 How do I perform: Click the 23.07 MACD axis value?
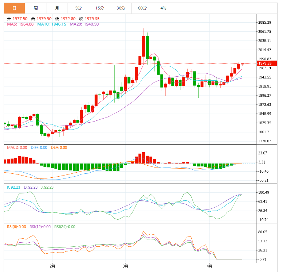(263, 153)
